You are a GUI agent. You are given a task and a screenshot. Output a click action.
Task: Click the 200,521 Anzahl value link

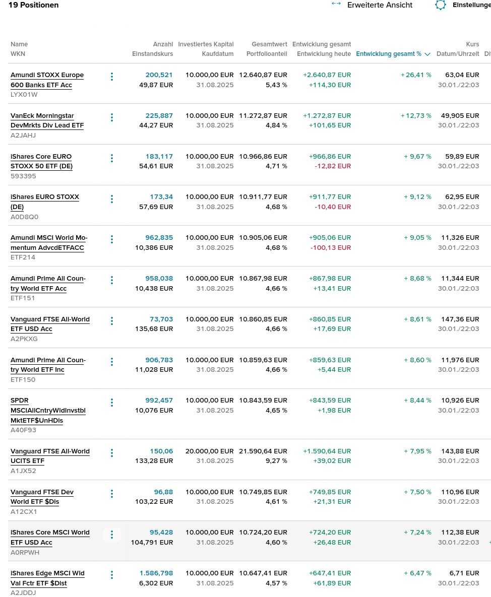(159, 75)
